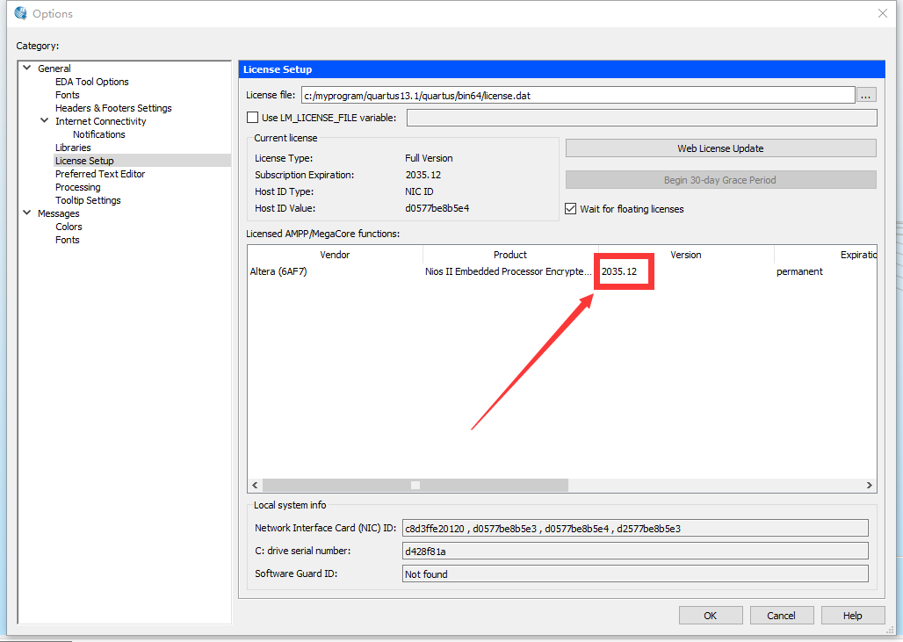Screen dimensions: 903x642
Task: Uncheck Wait for floating licenses
Action: coord(571,209)
